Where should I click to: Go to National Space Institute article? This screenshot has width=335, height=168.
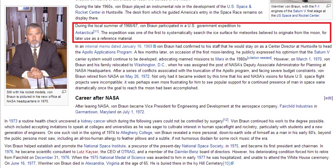tap(104, 146)
